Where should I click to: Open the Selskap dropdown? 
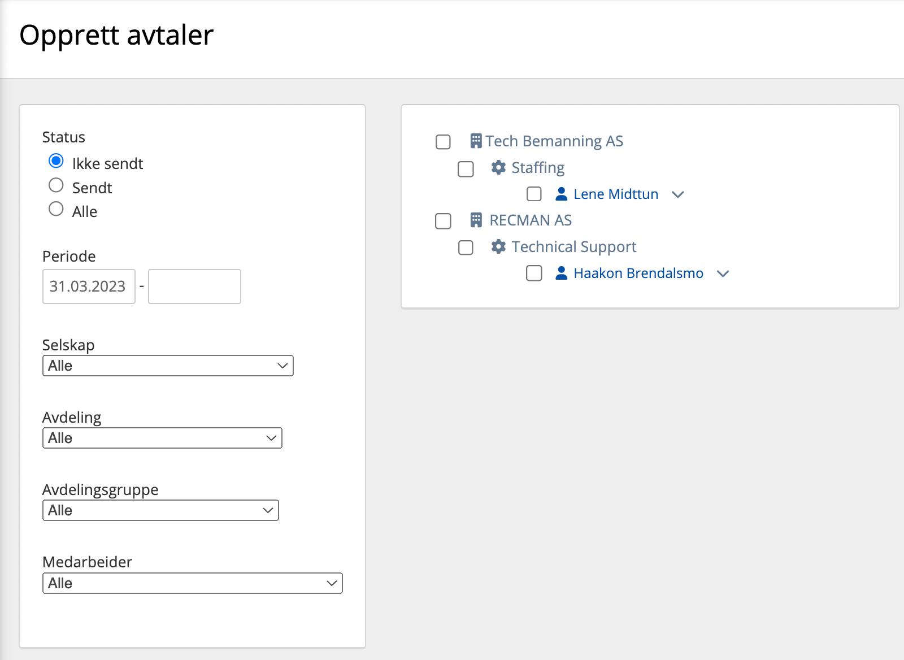[168, 366]
